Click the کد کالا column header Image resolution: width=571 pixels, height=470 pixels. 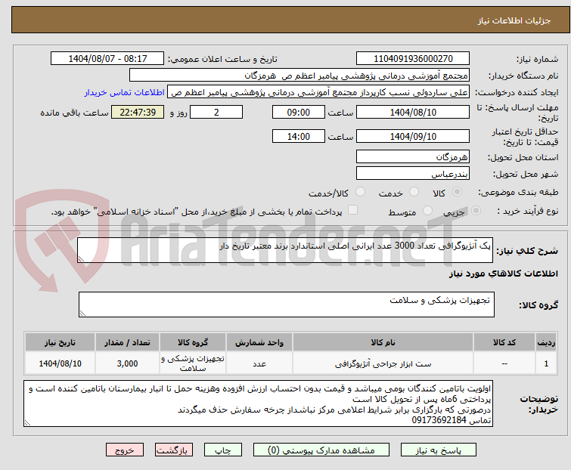(x=504, y=342)
